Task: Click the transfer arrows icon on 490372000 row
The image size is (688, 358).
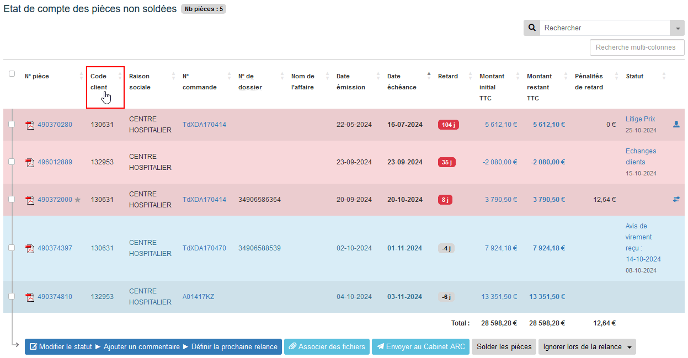Action: tap(676, 200)
